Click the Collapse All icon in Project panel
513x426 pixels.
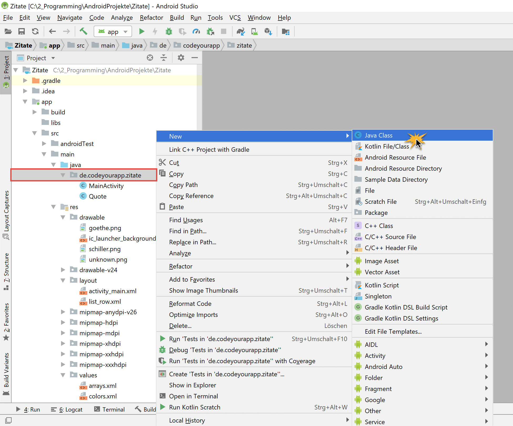pyautogui.click(x=164, y=58)
